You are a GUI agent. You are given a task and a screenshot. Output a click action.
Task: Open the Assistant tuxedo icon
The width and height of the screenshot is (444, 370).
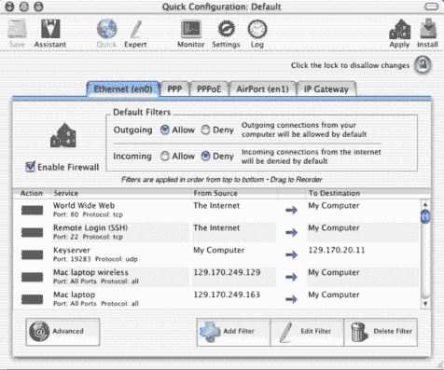tap(50, 29)
